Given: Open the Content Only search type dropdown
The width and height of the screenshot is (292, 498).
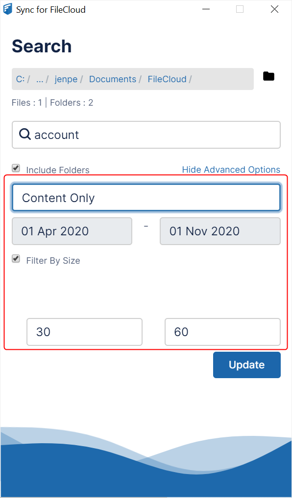Looking at the screenshot, I should tap(146, 198).
